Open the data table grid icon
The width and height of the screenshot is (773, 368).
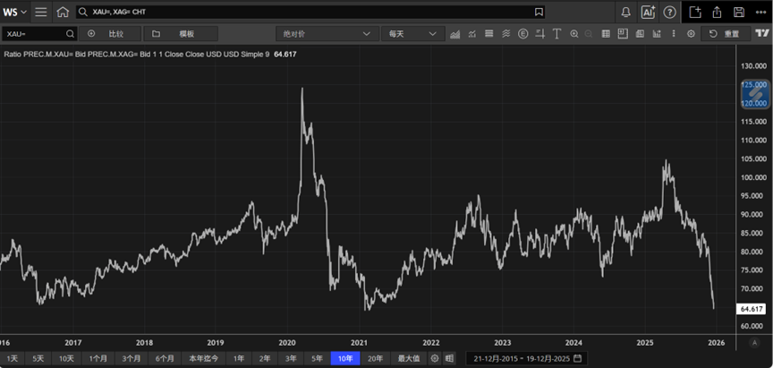click(606, 34)
